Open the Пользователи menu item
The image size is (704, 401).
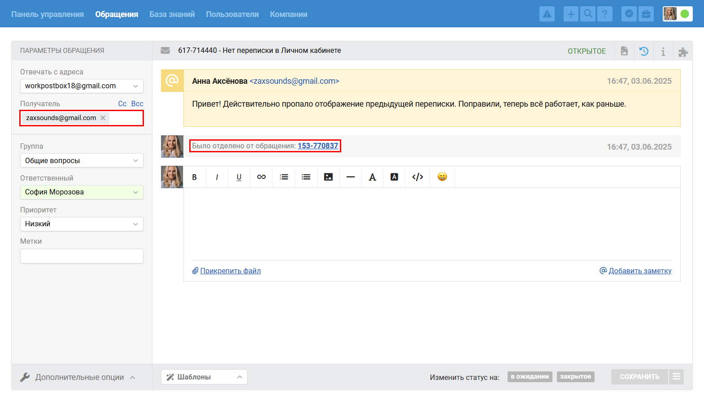[232, 14]
